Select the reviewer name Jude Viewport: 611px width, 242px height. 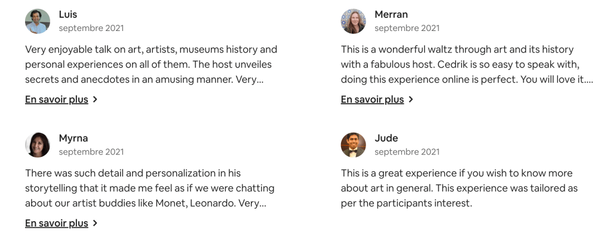coord(386,138)
